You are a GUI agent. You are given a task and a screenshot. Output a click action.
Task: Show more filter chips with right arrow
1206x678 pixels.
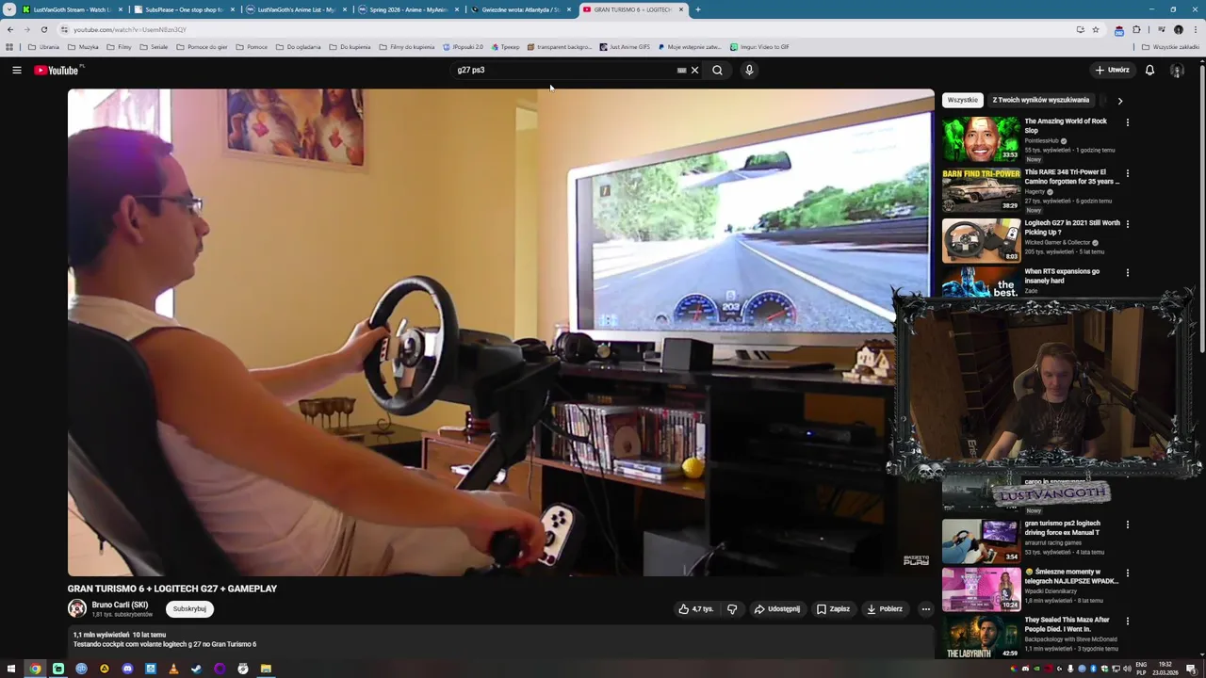(1119, 100)
